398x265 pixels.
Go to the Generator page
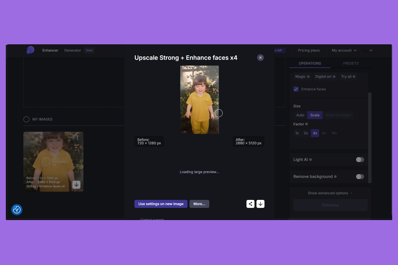73,50
